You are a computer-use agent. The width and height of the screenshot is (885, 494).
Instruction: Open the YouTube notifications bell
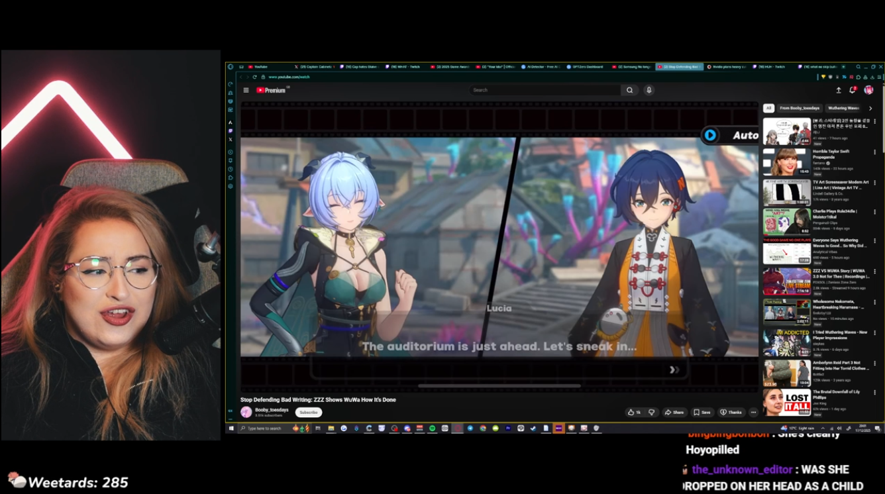pyautogui.click(x=853, y=90)
